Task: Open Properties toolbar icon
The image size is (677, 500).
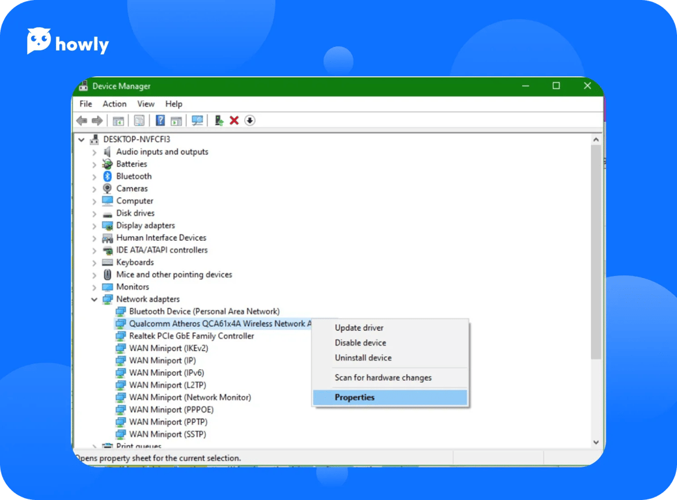Action: [x=139, y=120]
